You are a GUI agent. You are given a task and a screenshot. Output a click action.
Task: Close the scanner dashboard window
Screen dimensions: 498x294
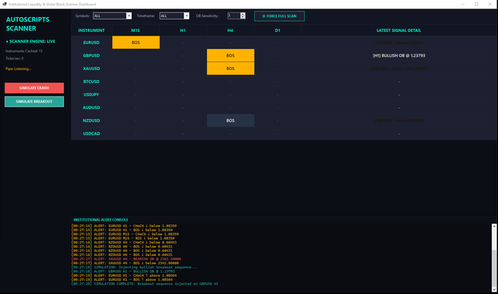tap(490, 4)
